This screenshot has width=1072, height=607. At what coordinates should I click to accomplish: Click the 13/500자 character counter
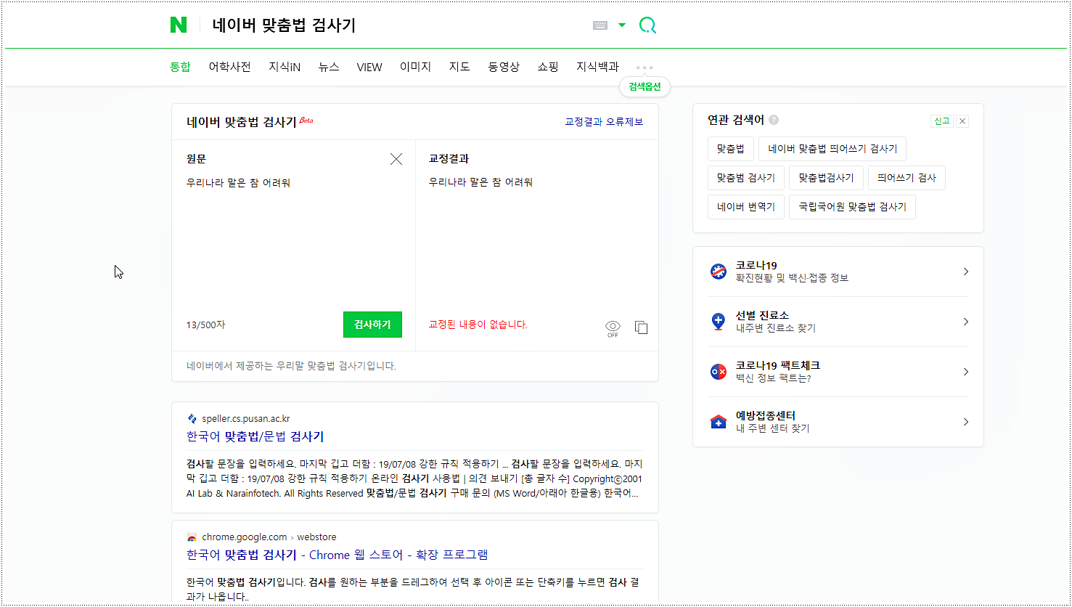point(205,325)
